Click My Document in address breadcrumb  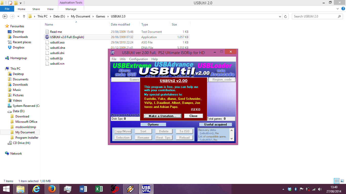pyautogui.click(x=81, y=16)
